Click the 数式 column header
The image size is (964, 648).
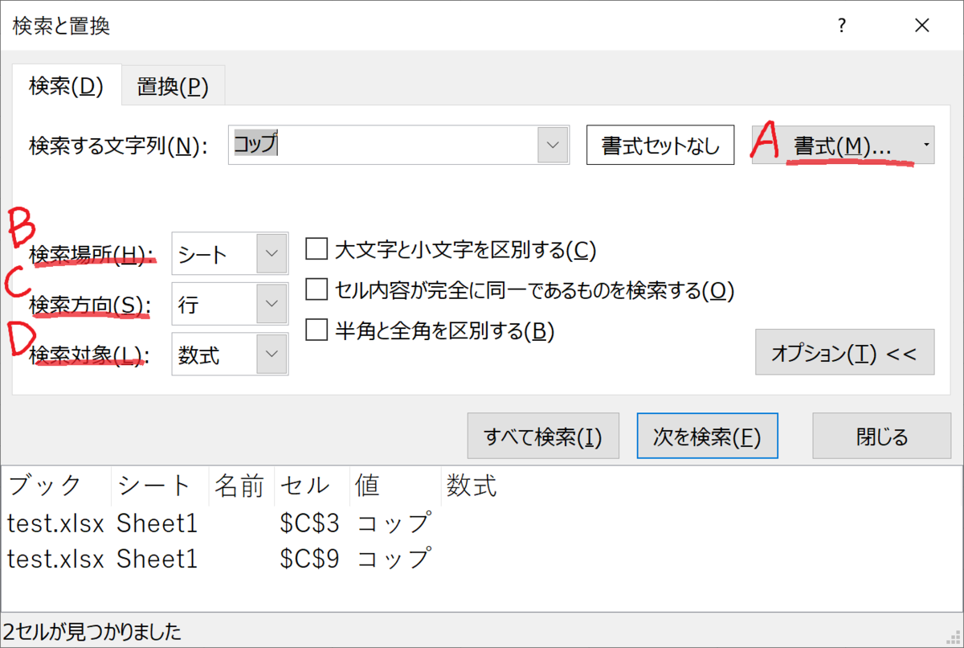click(472, 486)
